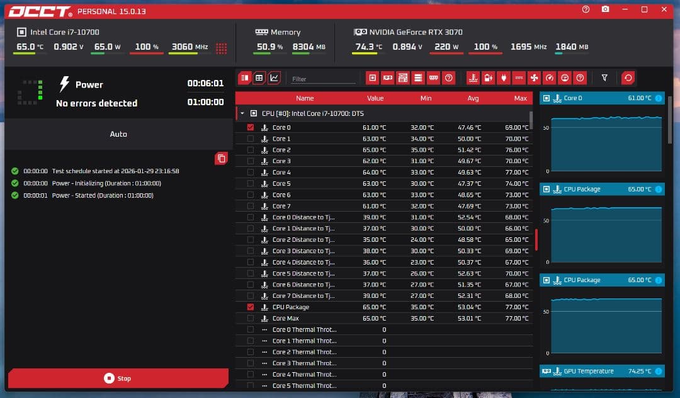Toggle the fan sensor filter icon
Screen dimensions: 680x398
(x=534, y=78)
